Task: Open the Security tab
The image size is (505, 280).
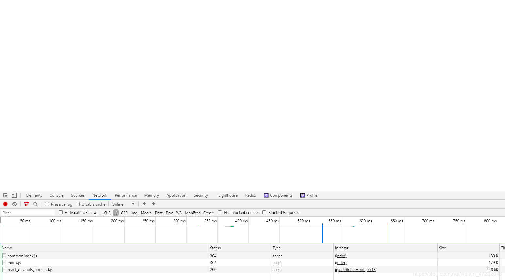Action: [201, 195]
